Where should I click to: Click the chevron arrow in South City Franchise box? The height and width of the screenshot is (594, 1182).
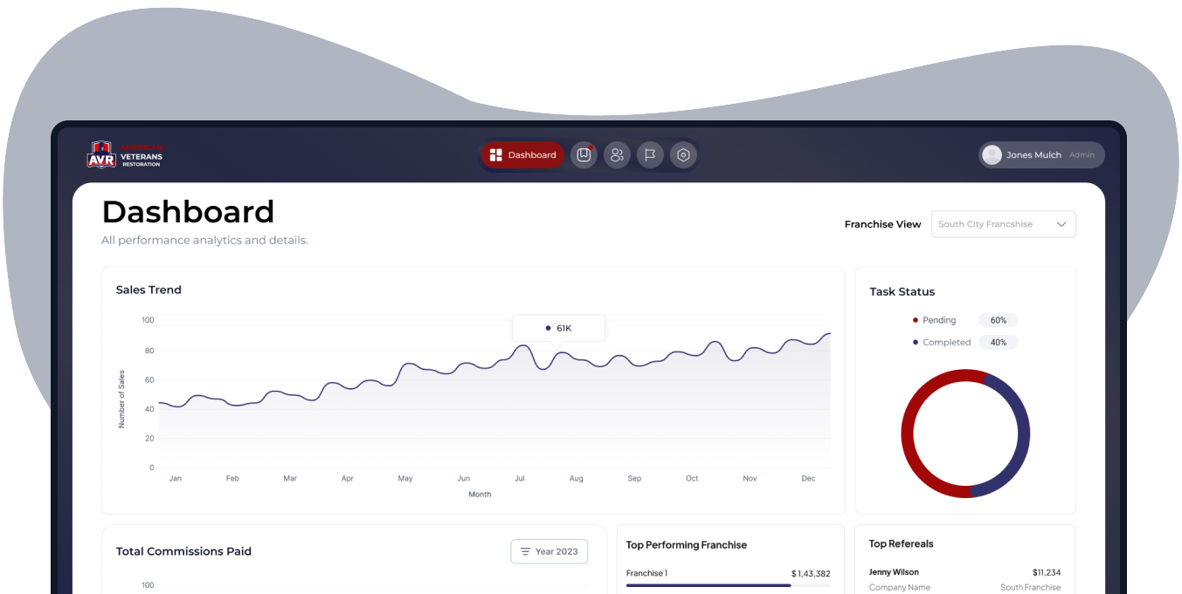[x=1061, y=224]
